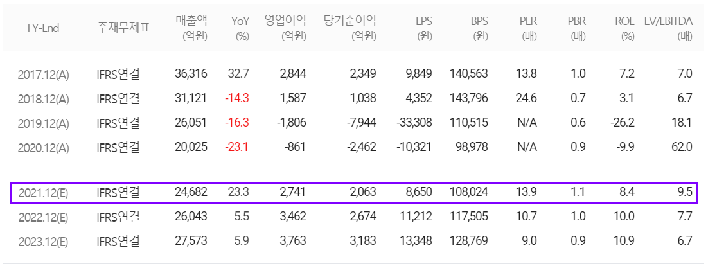Click the 매출액 (억원) column header
This screenshot has height=266, width=708.
tap(191, 28)
